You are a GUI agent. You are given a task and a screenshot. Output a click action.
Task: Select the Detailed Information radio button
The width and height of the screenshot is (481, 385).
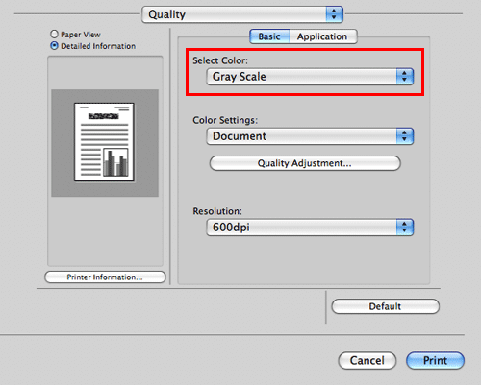[x=54, y=46]
